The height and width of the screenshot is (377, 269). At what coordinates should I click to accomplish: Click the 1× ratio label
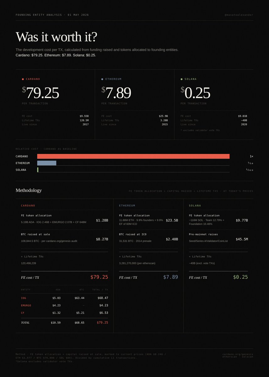[251, 156]
